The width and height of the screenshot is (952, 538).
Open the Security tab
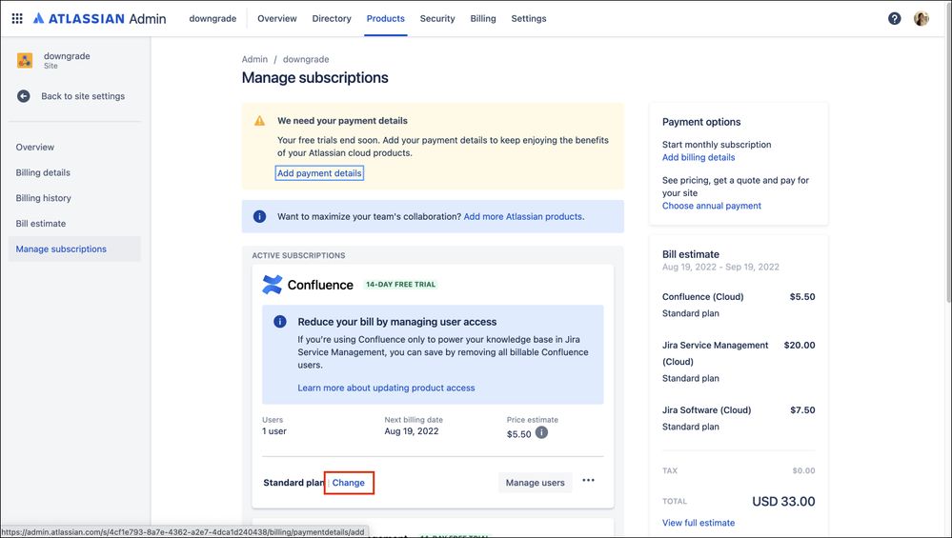pos(437,18)
